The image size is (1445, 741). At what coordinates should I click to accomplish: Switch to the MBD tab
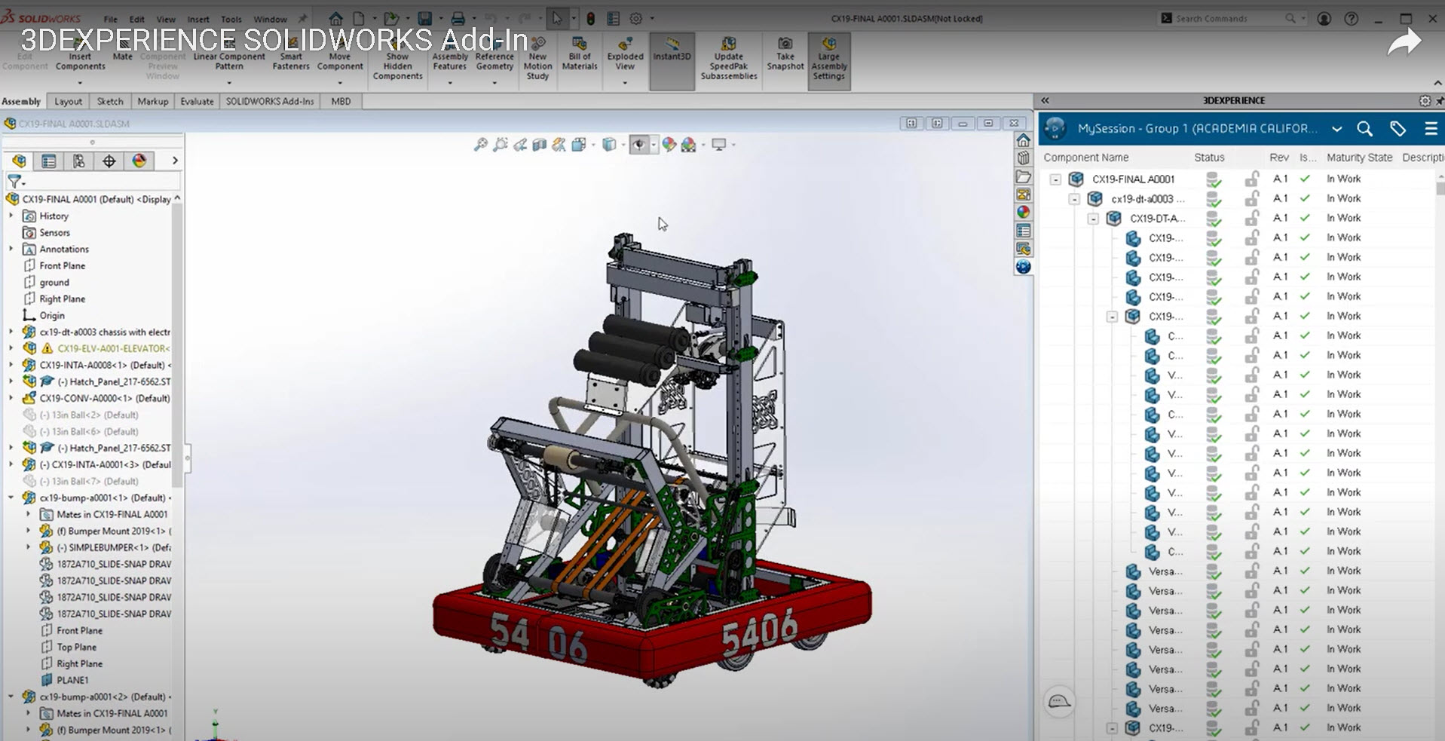341,101
